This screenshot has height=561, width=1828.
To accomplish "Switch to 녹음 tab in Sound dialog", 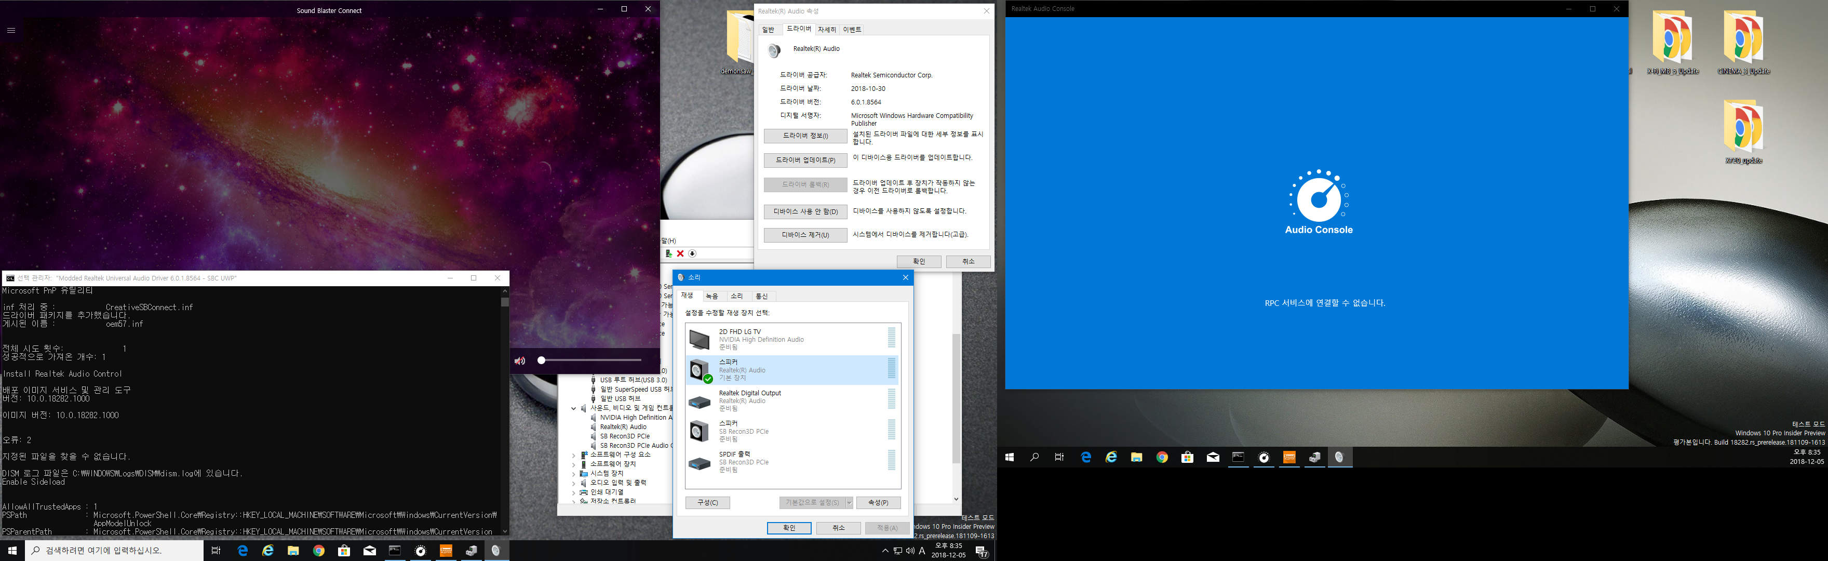I will pos(712,296).
